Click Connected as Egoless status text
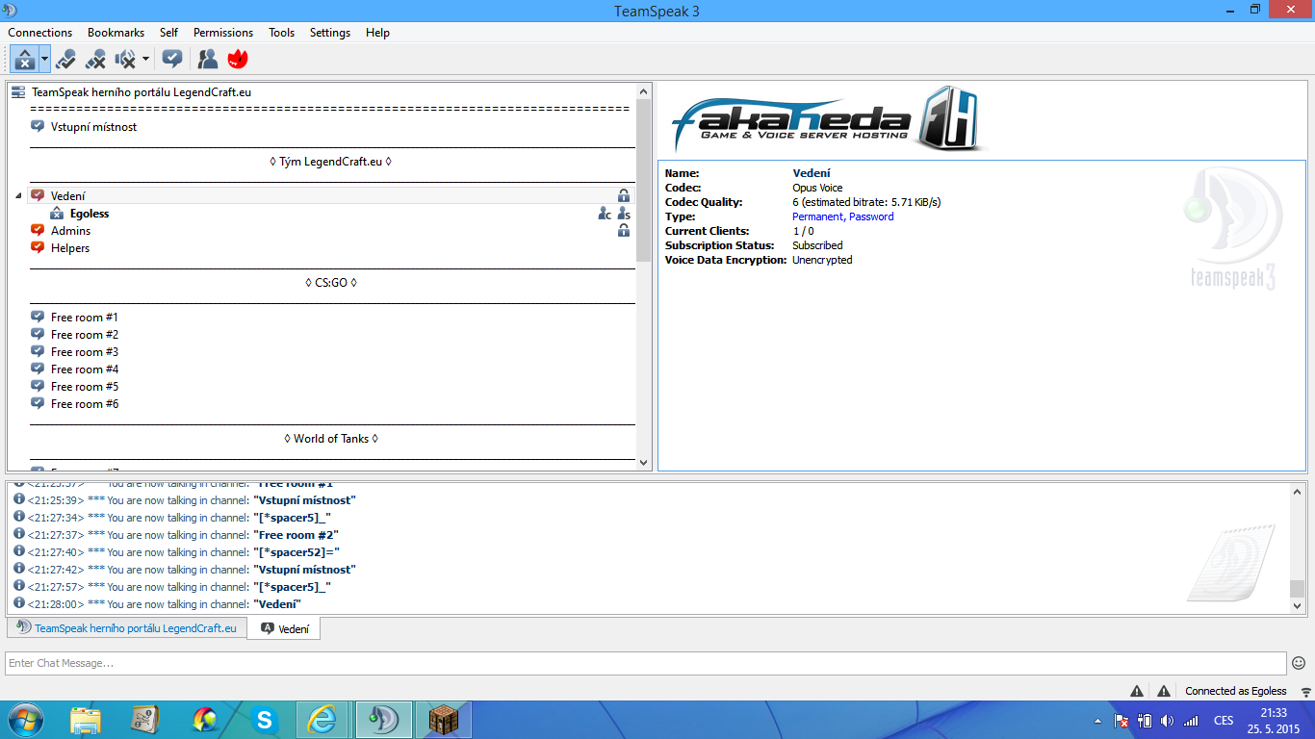This screenshot has width=1315, height=739. click(1236, 691)
